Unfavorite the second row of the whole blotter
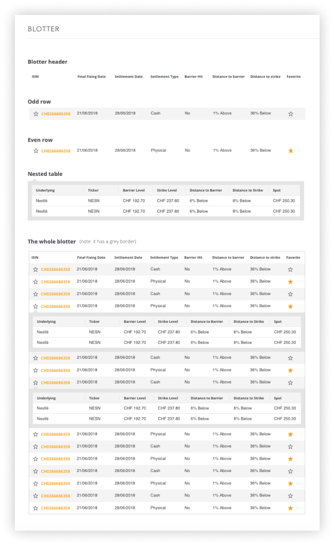The width and height of the screenshot is (335, 546). click(290, 282)
